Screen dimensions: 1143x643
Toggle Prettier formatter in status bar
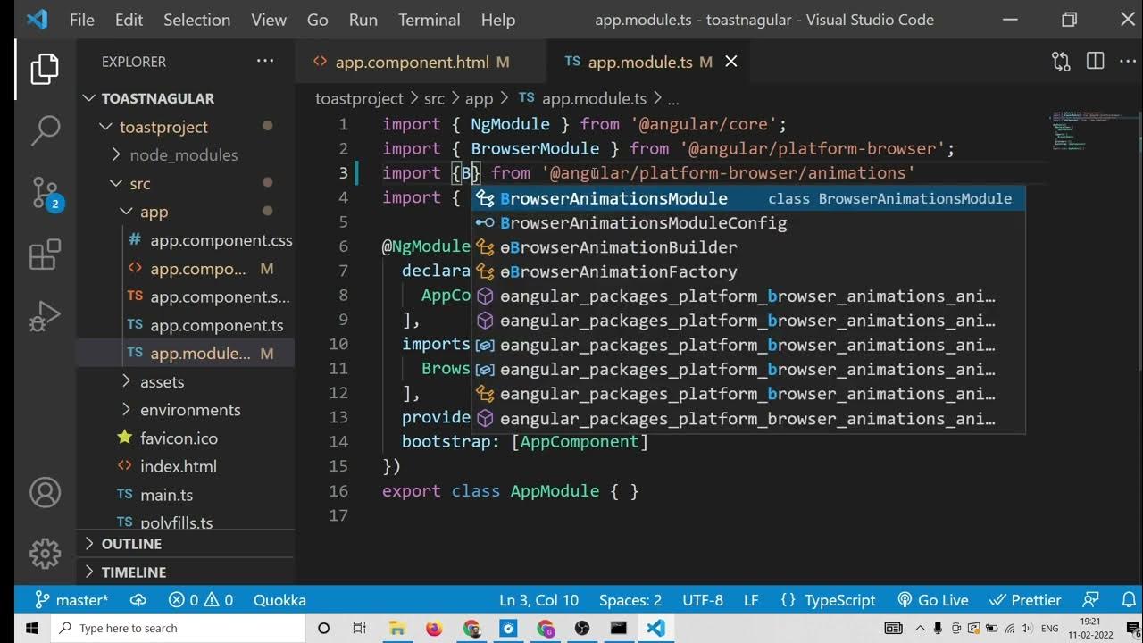(x=1026, y=600)
